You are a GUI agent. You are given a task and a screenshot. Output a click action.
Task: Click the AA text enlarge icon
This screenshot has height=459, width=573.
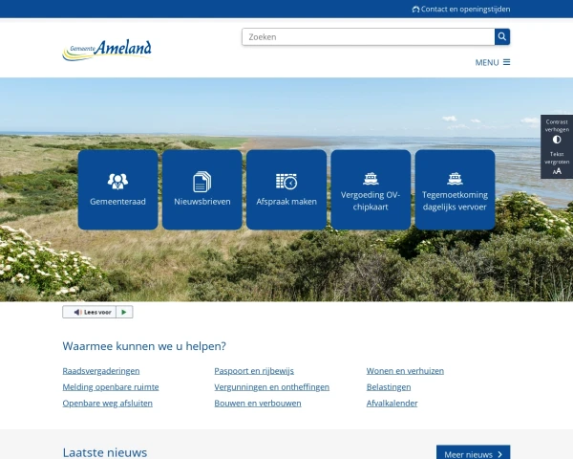[x=557, y=171]
